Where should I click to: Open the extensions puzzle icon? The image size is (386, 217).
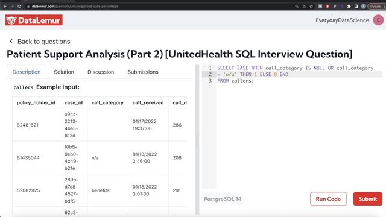click(349, 7)
